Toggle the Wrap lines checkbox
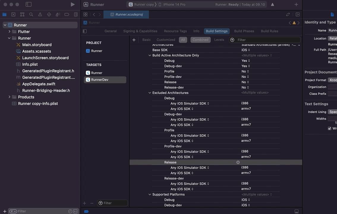The image size is (337, 214). tap(329, 128)
